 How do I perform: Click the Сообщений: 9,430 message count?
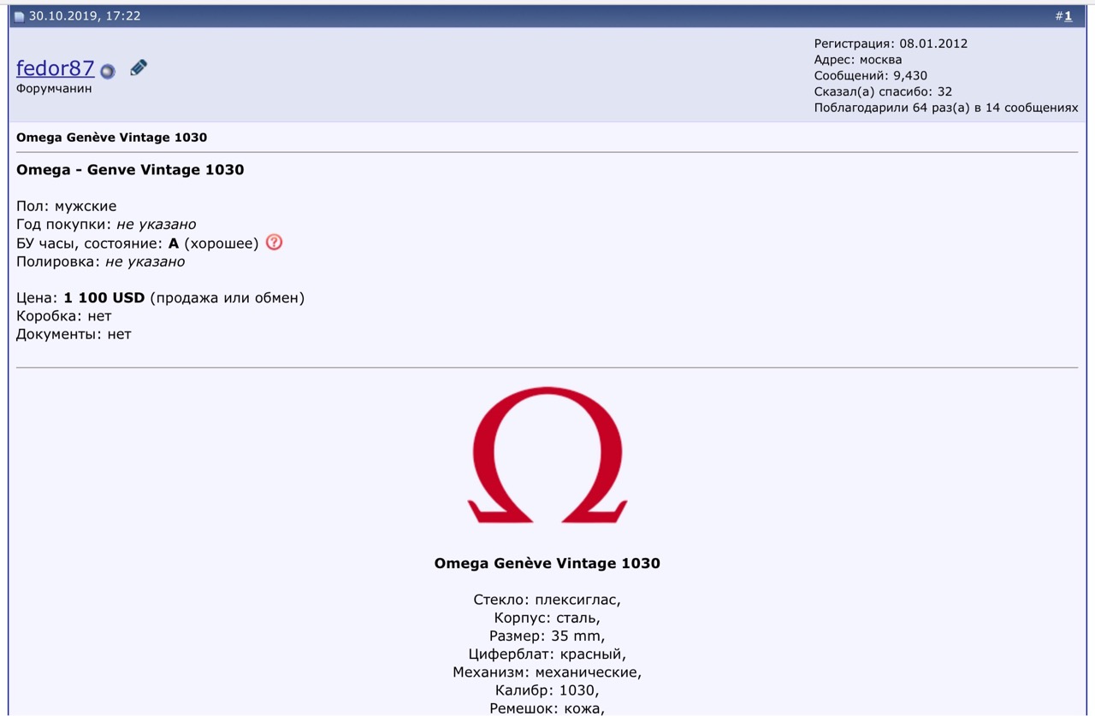(x=870, y=75)
